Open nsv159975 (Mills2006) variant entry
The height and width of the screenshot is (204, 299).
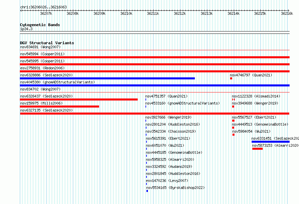tap(41, 103)
